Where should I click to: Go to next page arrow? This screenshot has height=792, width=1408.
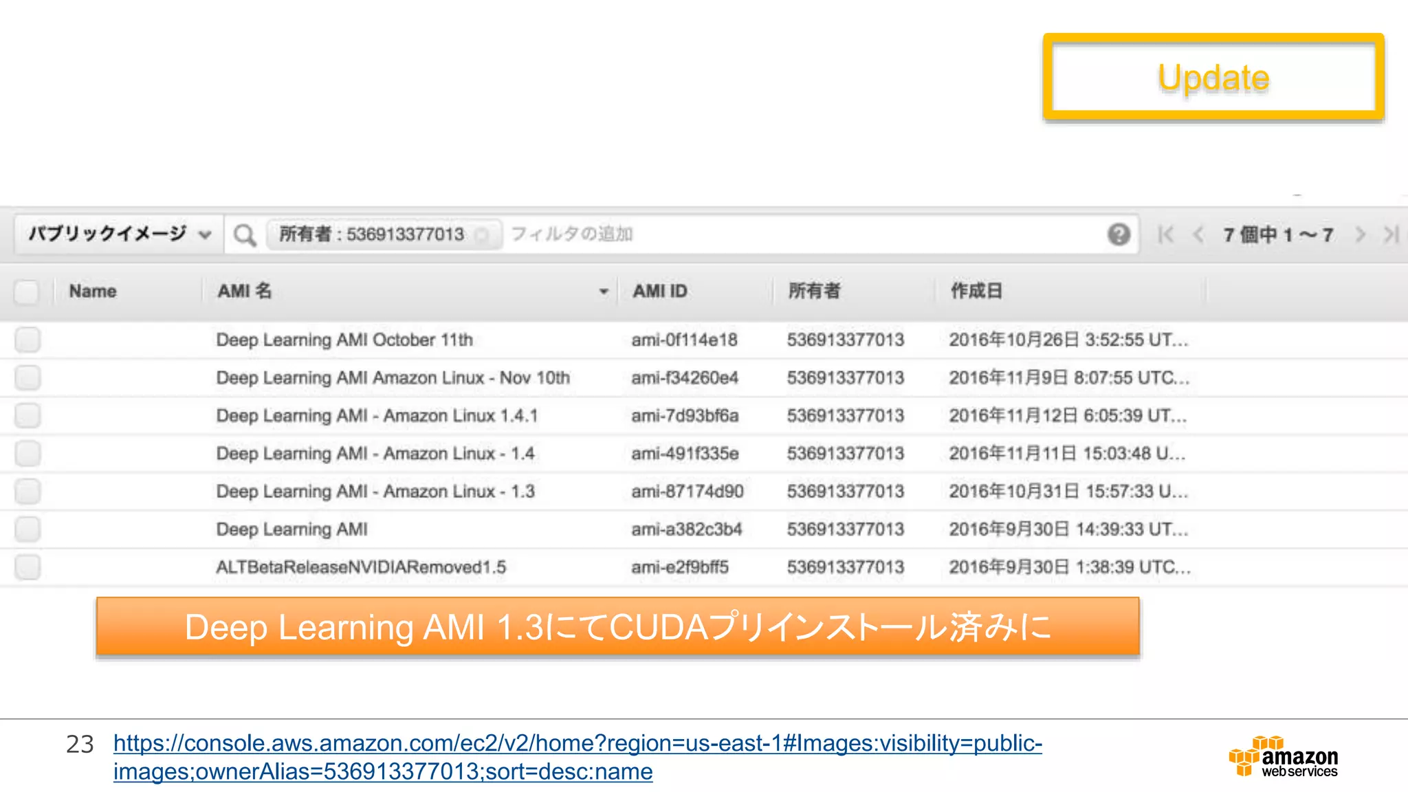[x=1360, y=234]
